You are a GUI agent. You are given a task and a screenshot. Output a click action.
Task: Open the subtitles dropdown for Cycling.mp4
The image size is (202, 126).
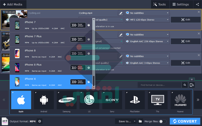[147, 13]
